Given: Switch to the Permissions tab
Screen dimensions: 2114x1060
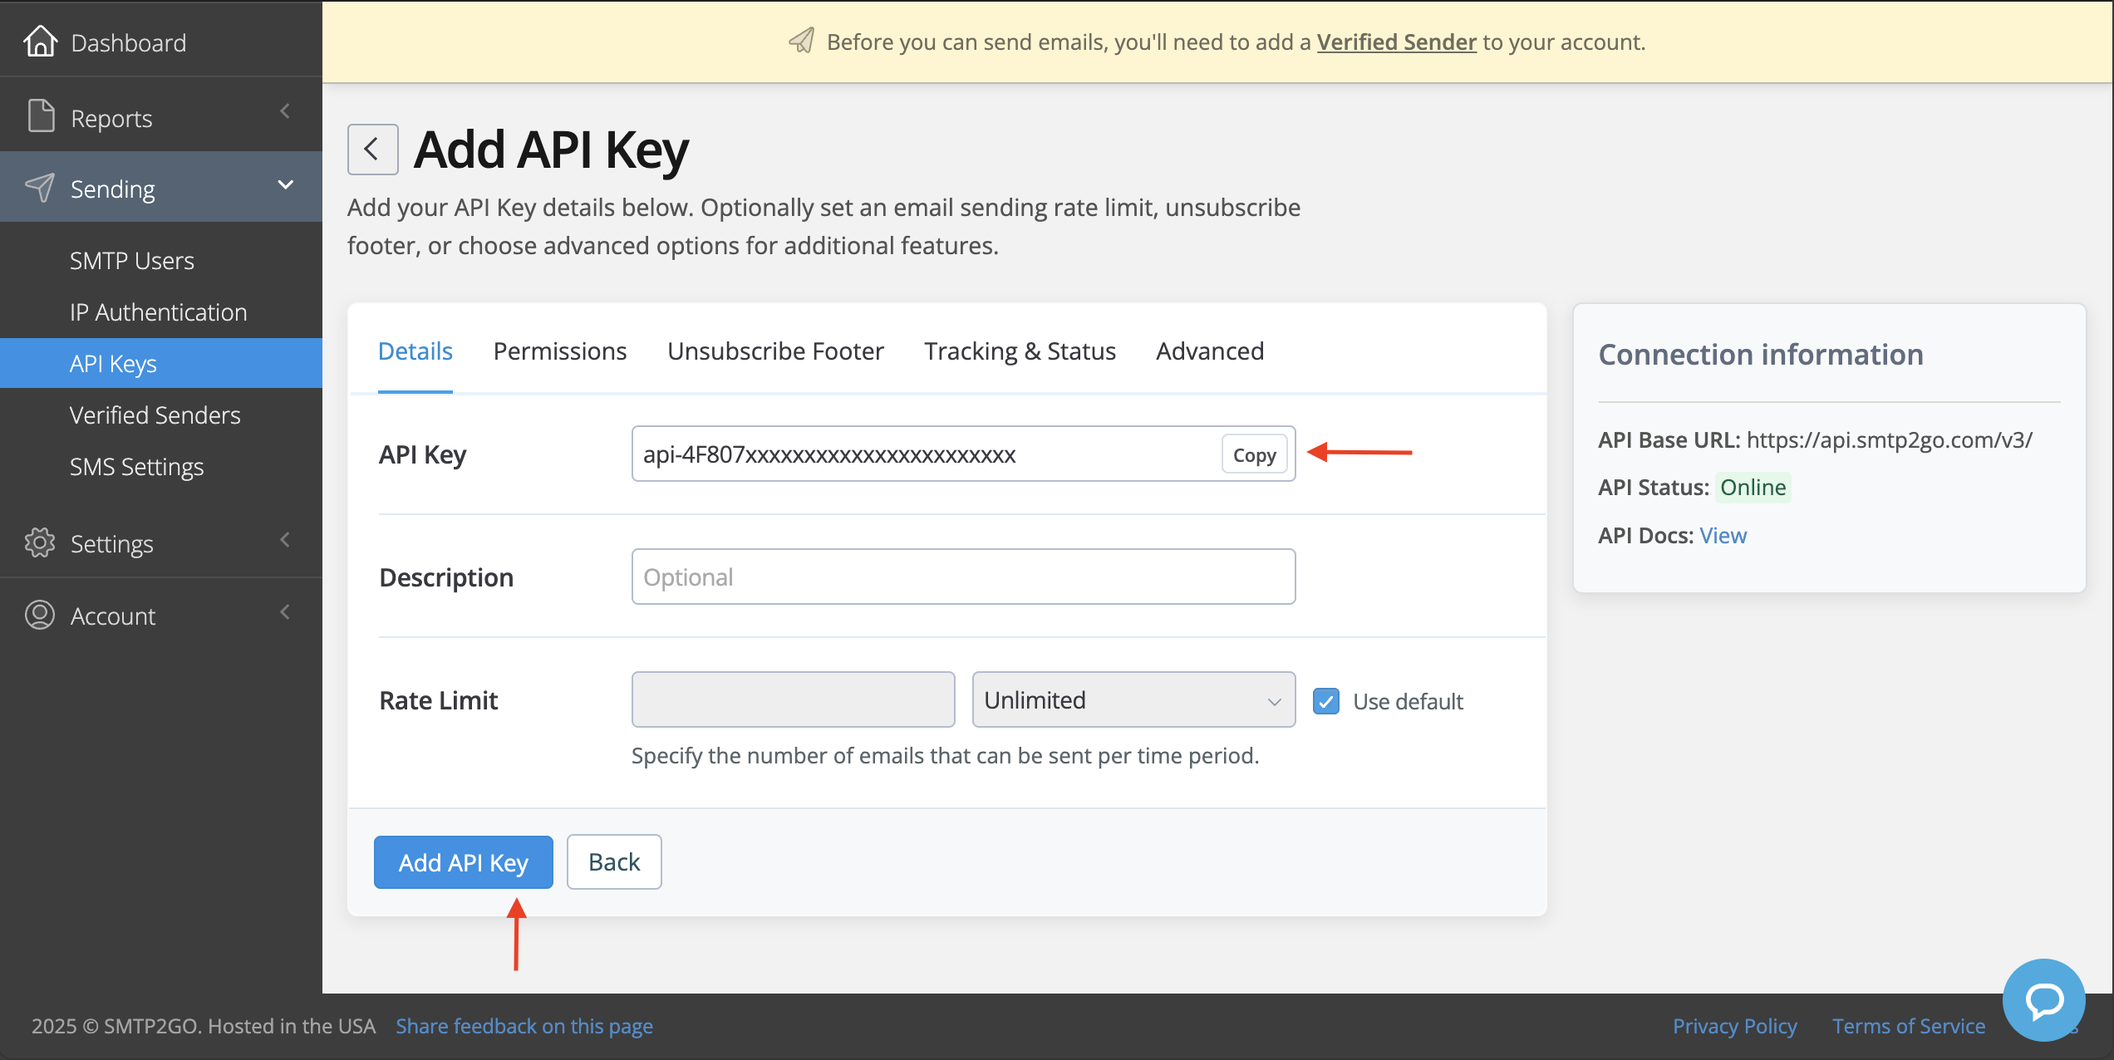Looking at the screenshot, I should coord(559,351).
